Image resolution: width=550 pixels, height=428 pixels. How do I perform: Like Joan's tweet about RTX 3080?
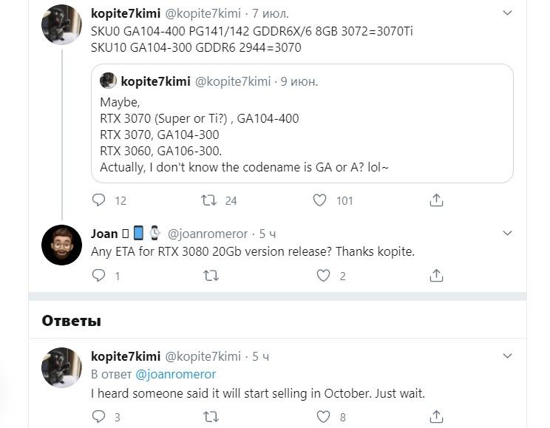pyautogui.click(x=323, y=276)
